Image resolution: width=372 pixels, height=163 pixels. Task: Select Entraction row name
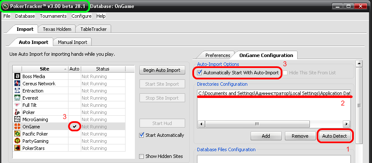point(33,91)
